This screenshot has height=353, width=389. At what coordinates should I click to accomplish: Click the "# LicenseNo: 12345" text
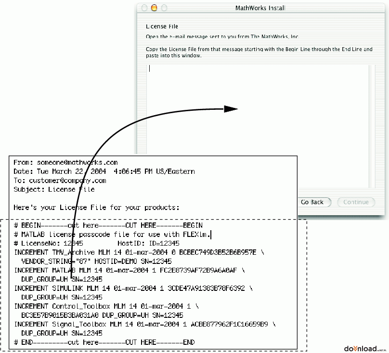[x=48, y=243]
